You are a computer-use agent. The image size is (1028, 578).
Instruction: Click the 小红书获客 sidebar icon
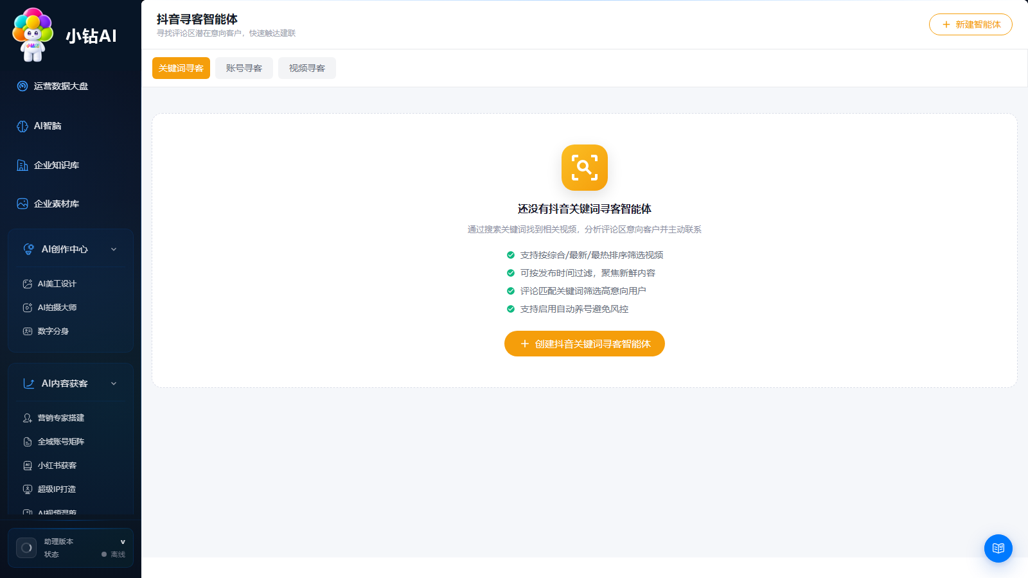(x=28, y=466)
